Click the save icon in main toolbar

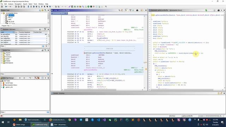pos(2,7)
